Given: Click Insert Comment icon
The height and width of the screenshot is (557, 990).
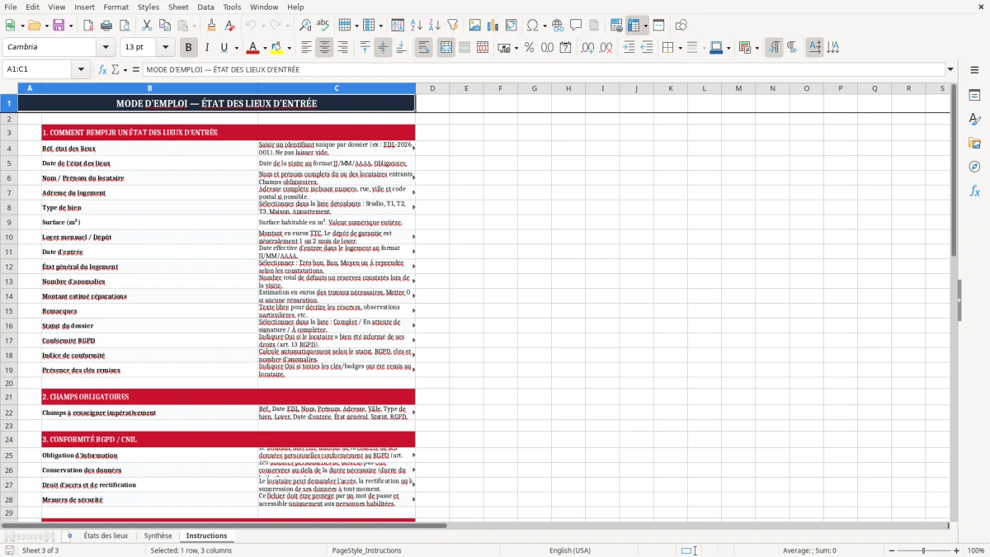Looking at the screenshot, I should (x=576, y=26).
